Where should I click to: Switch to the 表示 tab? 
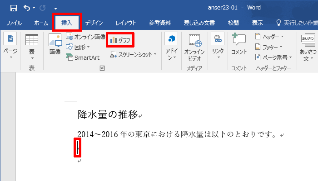coord(258,23)
